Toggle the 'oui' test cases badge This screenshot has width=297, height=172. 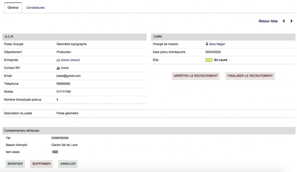(x=55, y=152)
